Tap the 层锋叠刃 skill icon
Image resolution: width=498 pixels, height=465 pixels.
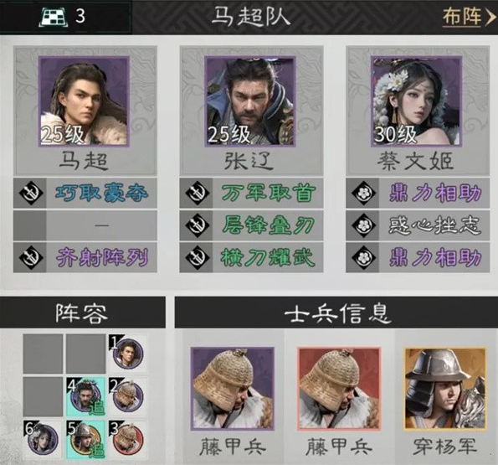(x=197, y=225)
